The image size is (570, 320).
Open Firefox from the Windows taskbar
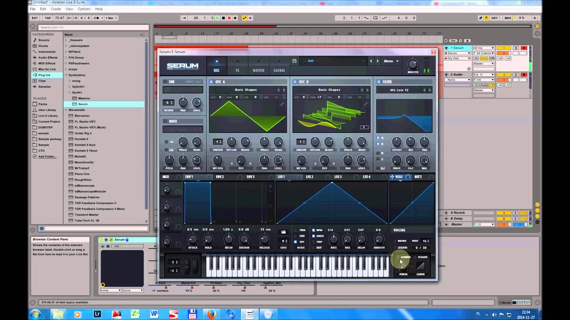212,314
